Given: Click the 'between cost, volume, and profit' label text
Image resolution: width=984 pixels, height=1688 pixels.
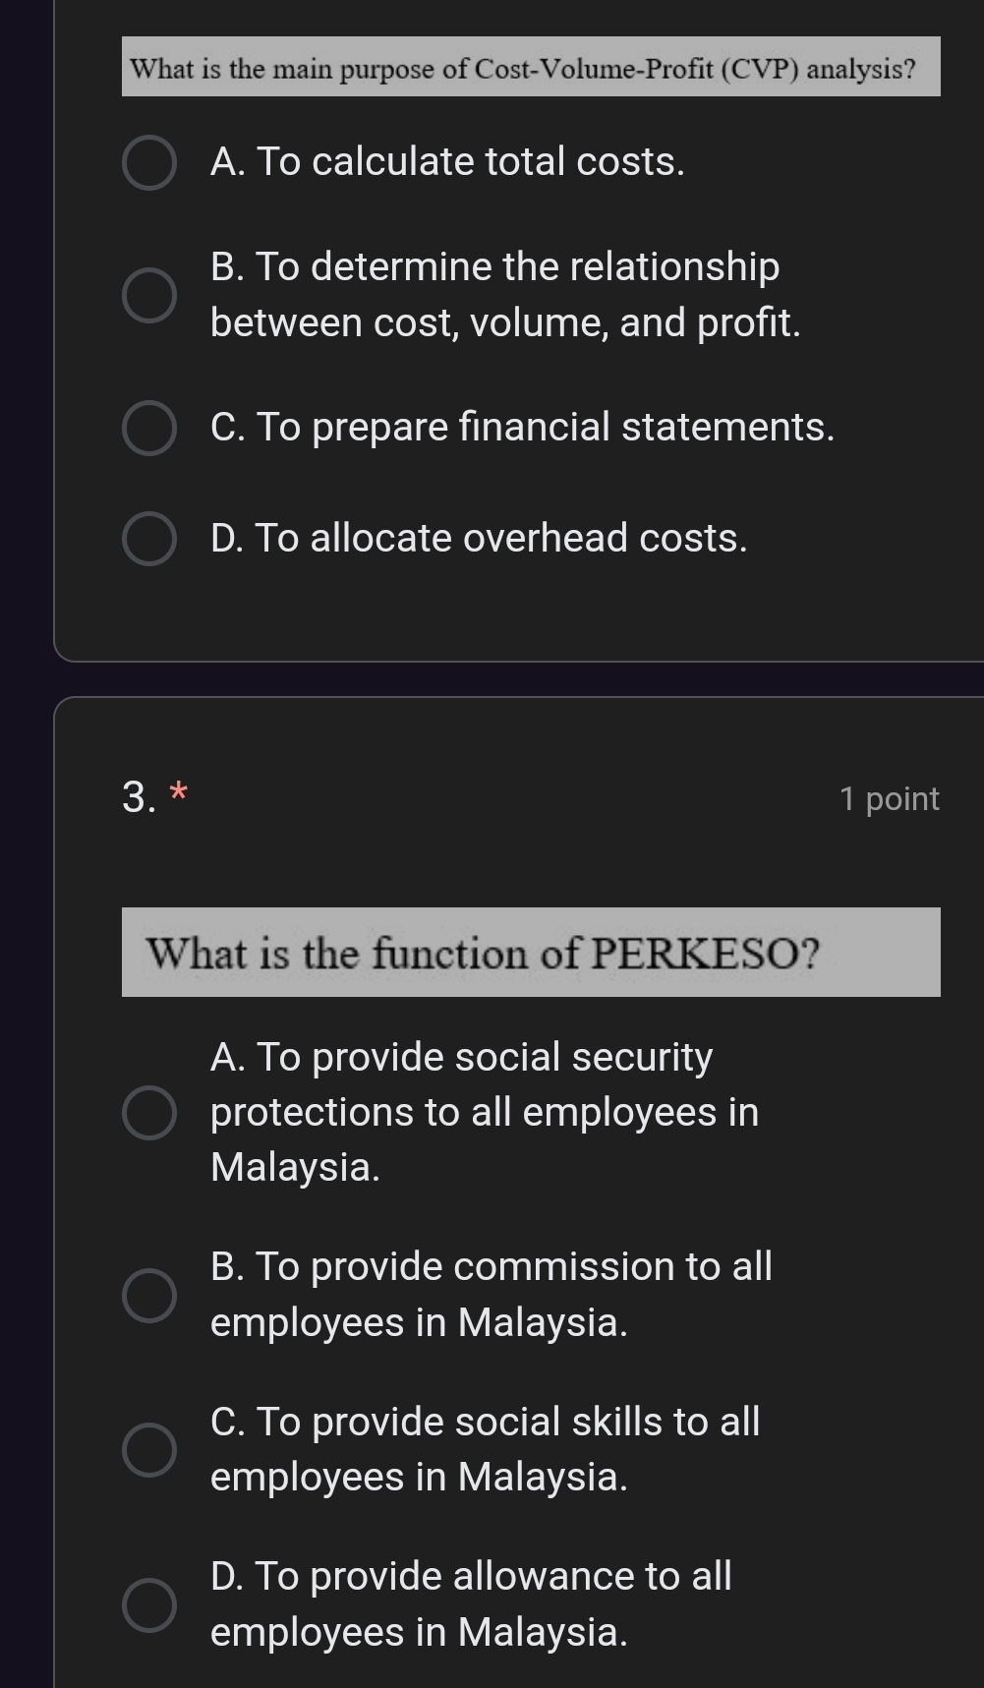Looking at the screenshot, I should (x=505, y=322).
